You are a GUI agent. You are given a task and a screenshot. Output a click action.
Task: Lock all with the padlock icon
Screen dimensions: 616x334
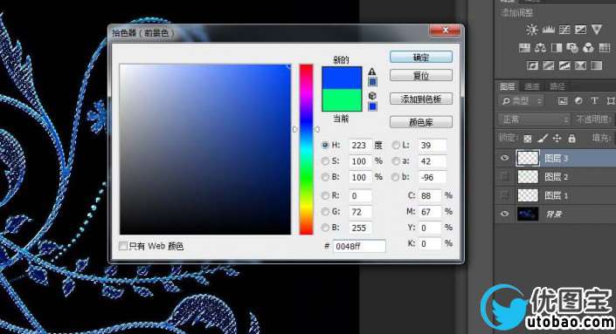(571, 138)
